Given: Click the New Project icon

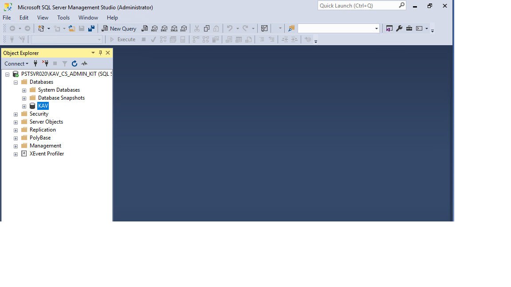Looking at the screenshot, I should tap(41, 29).
